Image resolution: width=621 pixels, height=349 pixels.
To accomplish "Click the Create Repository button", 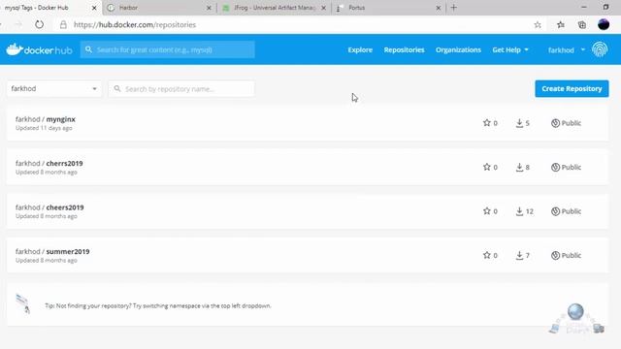I will click(x=572, y=88).
